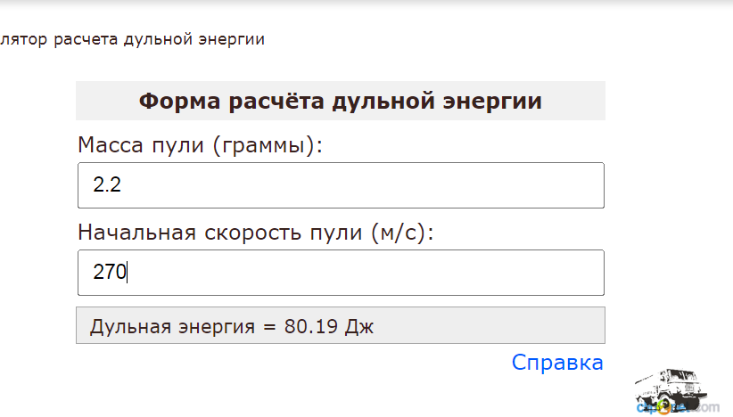Click the (граммы) unit hint in label

click(268, 145)
